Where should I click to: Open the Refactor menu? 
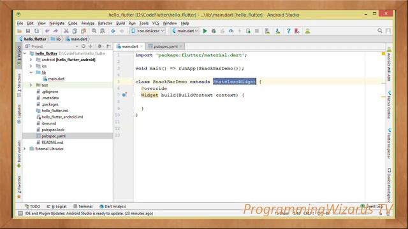click(105, 23)
